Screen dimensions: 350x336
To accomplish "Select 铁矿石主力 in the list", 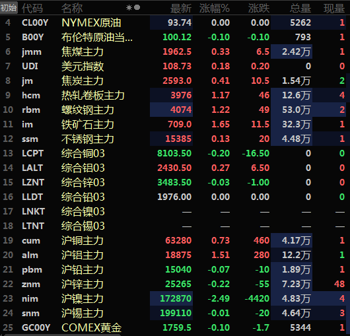I will (175, 124).
